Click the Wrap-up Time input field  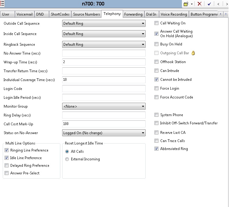pyautogui.click(x=104, y=62)
